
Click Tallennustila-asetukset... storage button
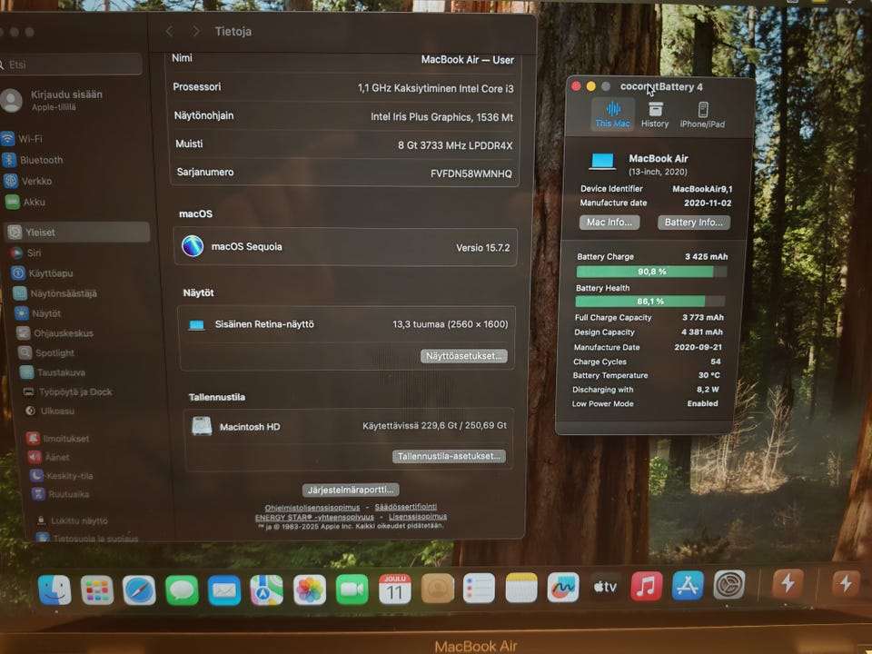(449, 456)
